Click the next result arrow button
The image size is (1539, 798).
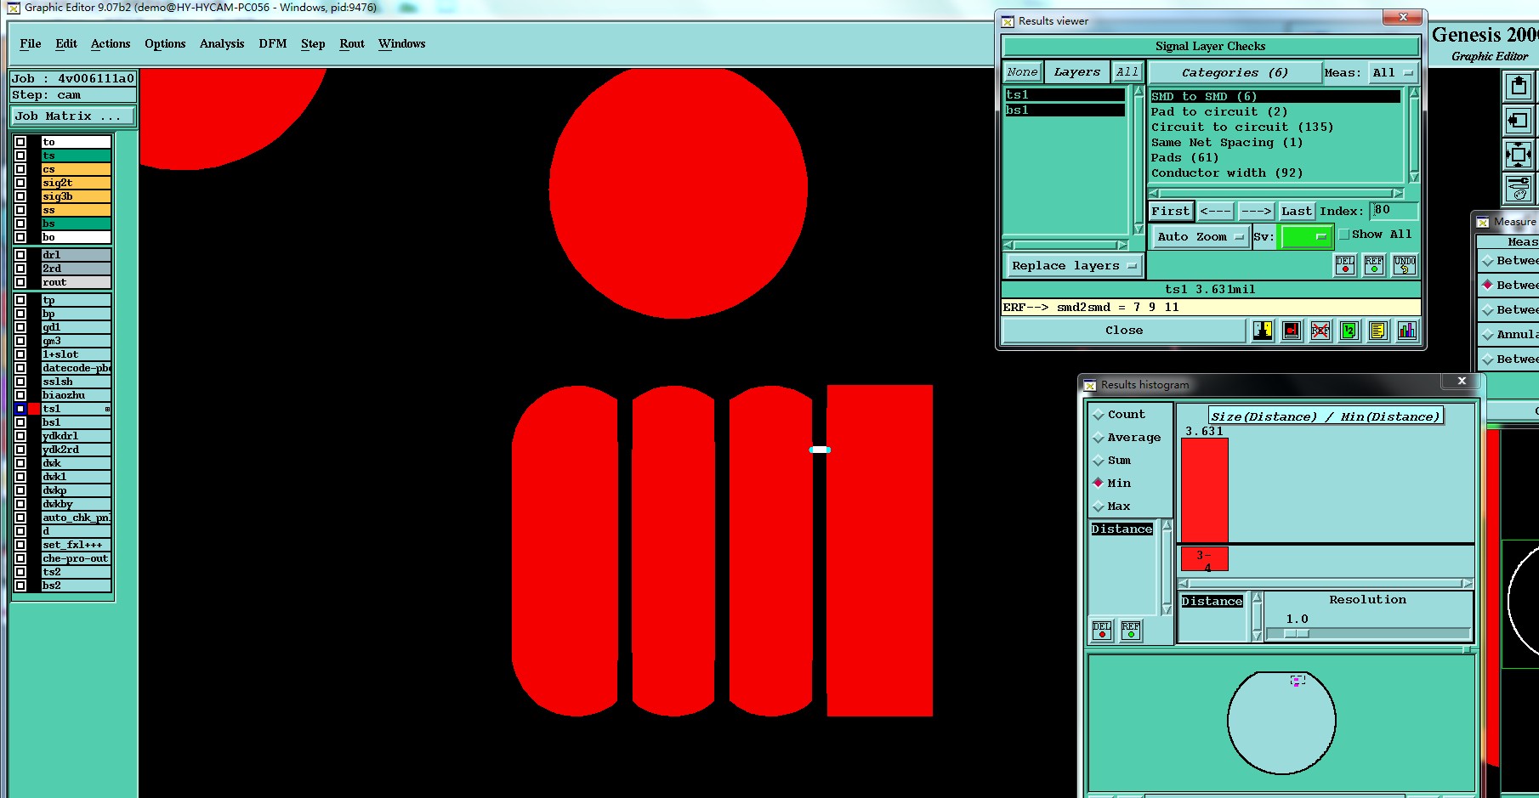[x=1256, y=212]
